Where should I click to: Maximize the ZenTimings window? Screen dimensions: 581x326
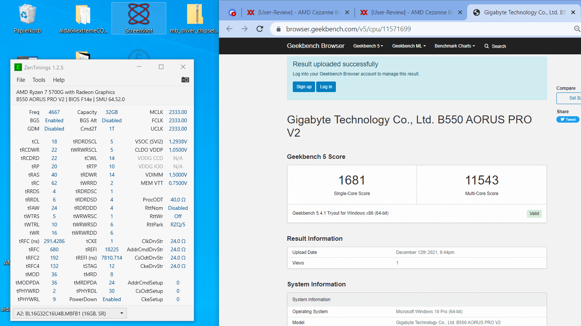tap(161, 67)
